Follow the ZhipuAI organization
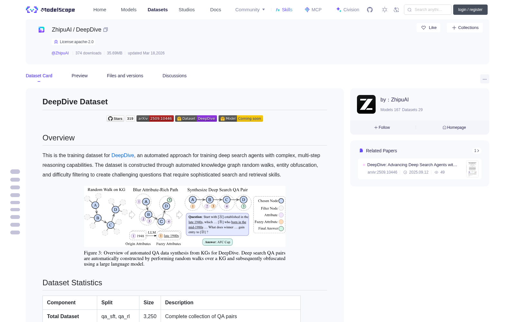Viewport: 515px width, 322px height. click(x=382, y=128)
